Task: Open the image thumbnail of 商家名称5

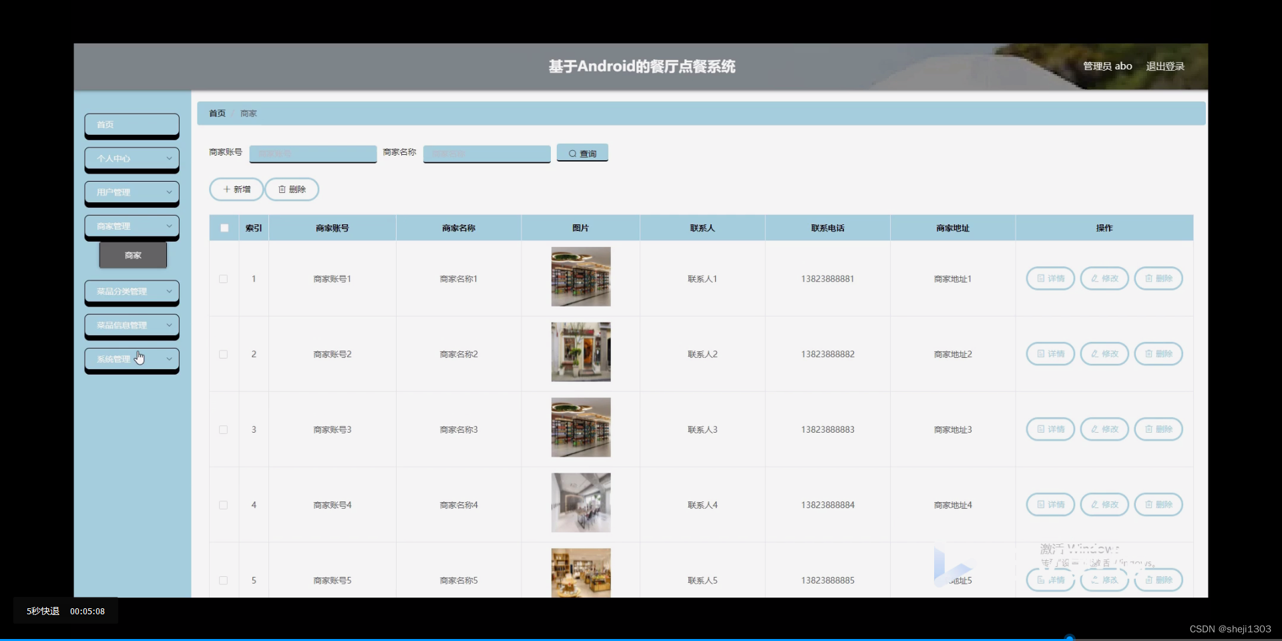Action: pyautogui.click(x=581, y=573)
